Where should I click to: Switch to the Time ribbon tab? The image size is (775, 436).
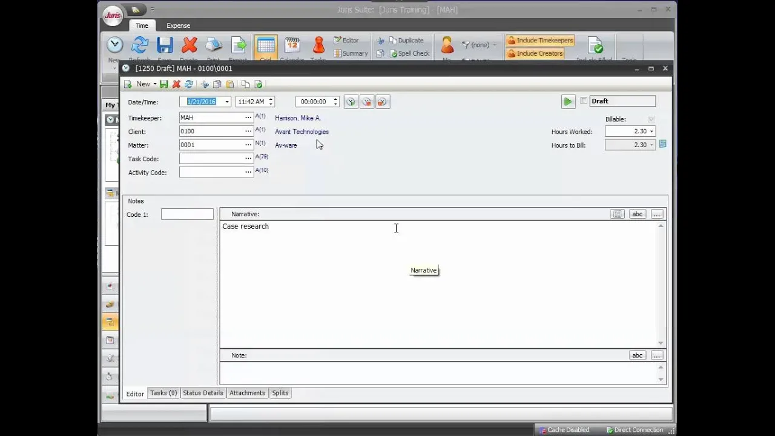click(142, 25)
